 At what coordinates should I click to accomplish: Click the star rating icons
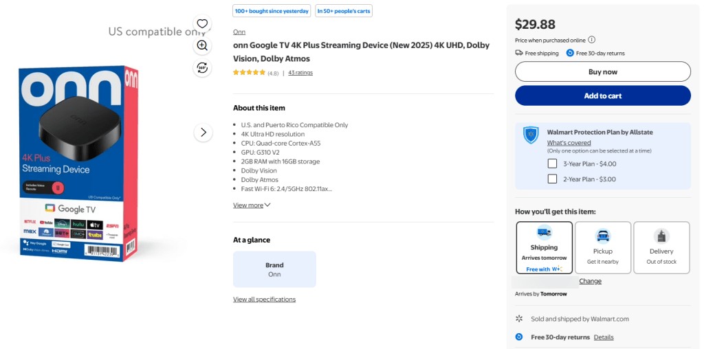click(x=249, y=73)
